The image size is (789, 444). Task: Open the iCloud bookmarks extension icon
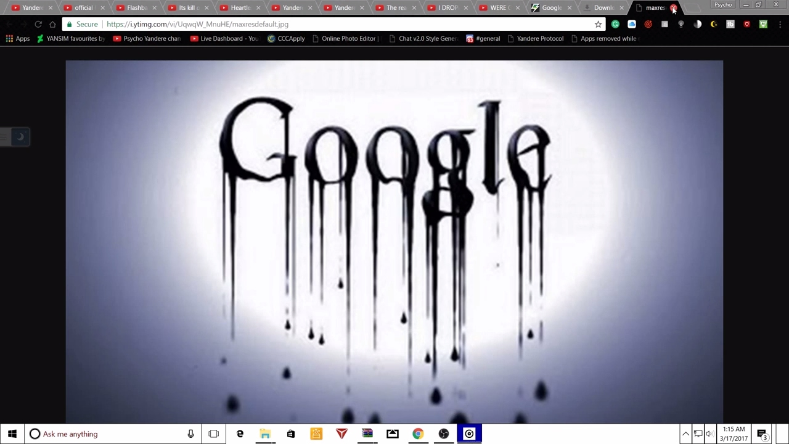pyautogui.click(x=632, y=24)
